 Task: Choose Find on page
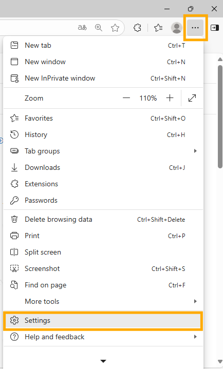pyautogui.click(x=103, y=285)
